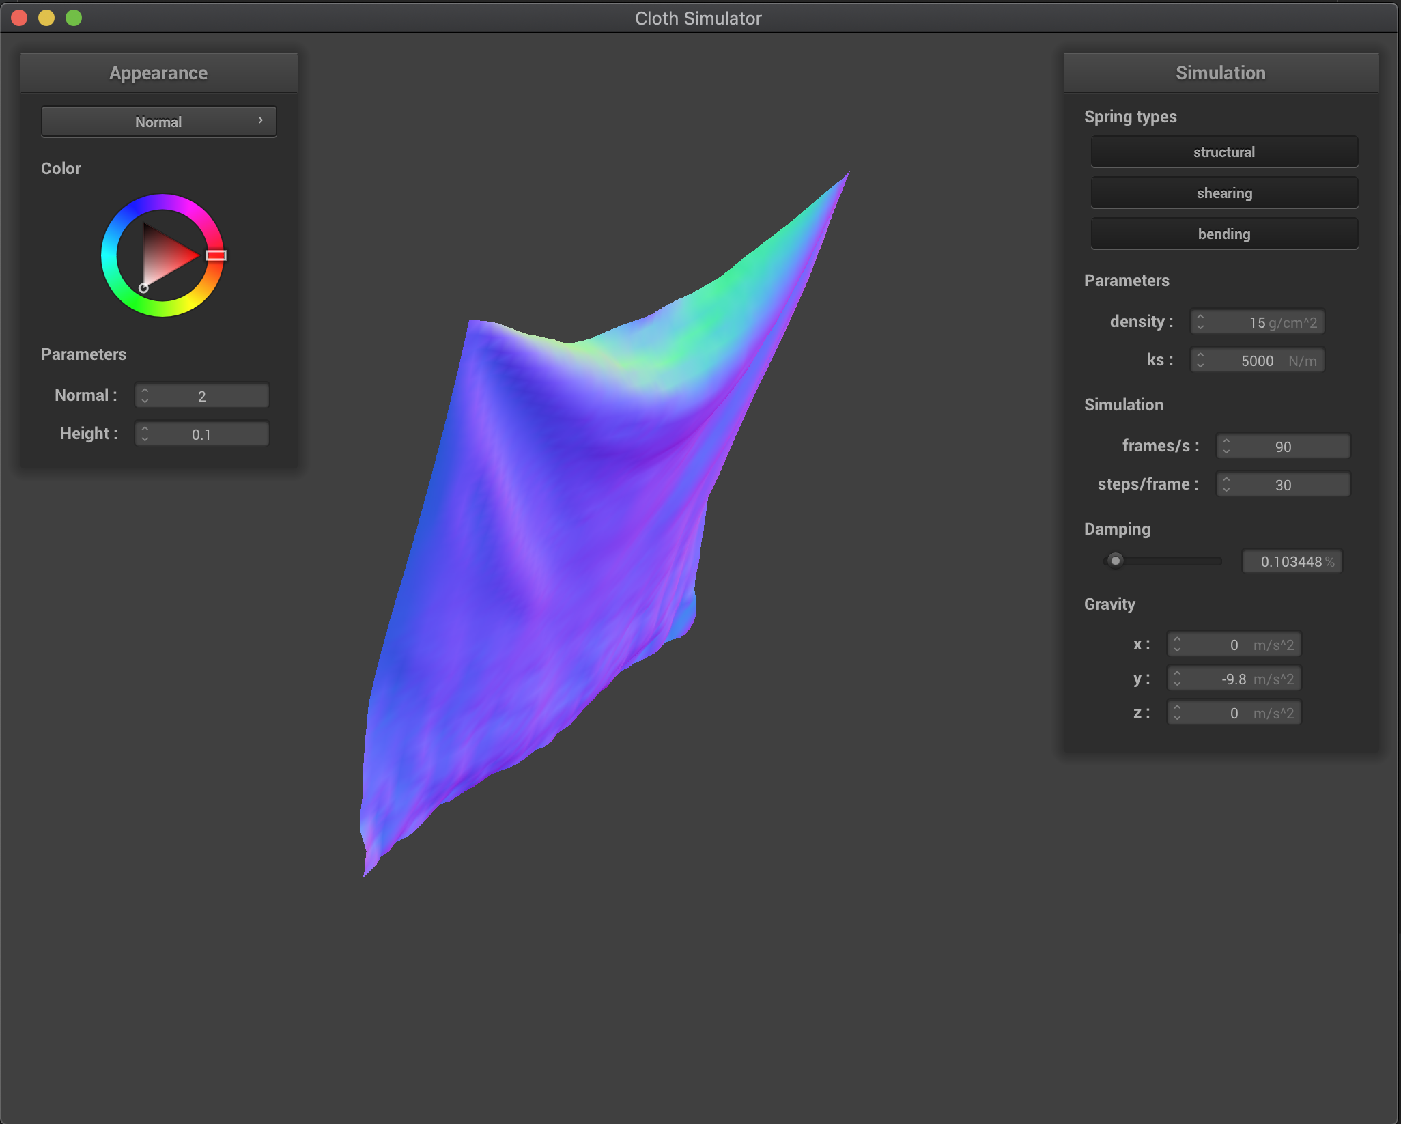This screenshot has height=1124, width=1401.
Task: Click the gravity z stepper arrows
Action: [1177, 712]
